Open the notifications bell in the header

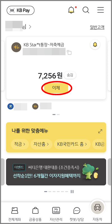click(x=71, y=10)
